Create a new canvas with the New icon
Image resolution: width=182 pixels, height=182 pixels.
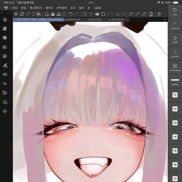click(47, 14)
